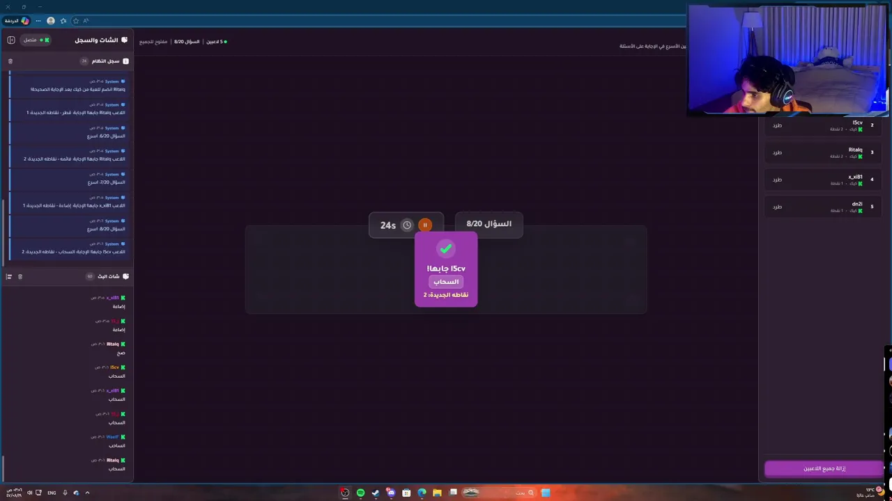Click the 5 لاعبين player count in header
Viewport: 892px width, 501px height.
[x=216, y=42]
